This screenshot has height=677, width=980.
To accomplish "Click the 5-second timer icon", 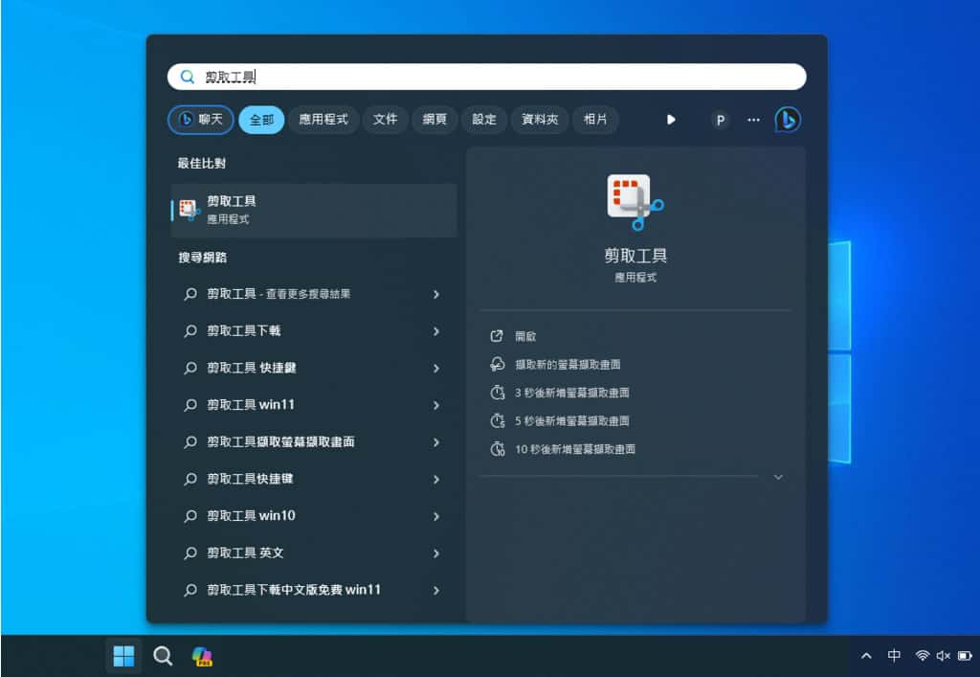I will point(497,420).
